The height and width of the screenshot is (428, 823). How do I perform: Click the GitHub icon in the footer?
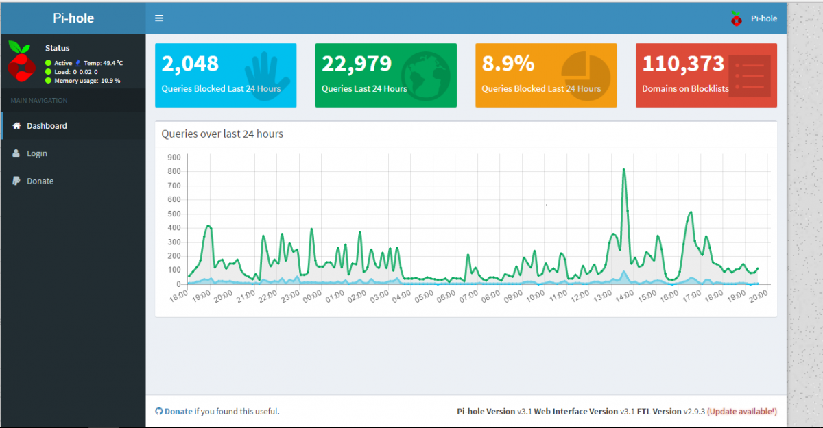point(159,412)
